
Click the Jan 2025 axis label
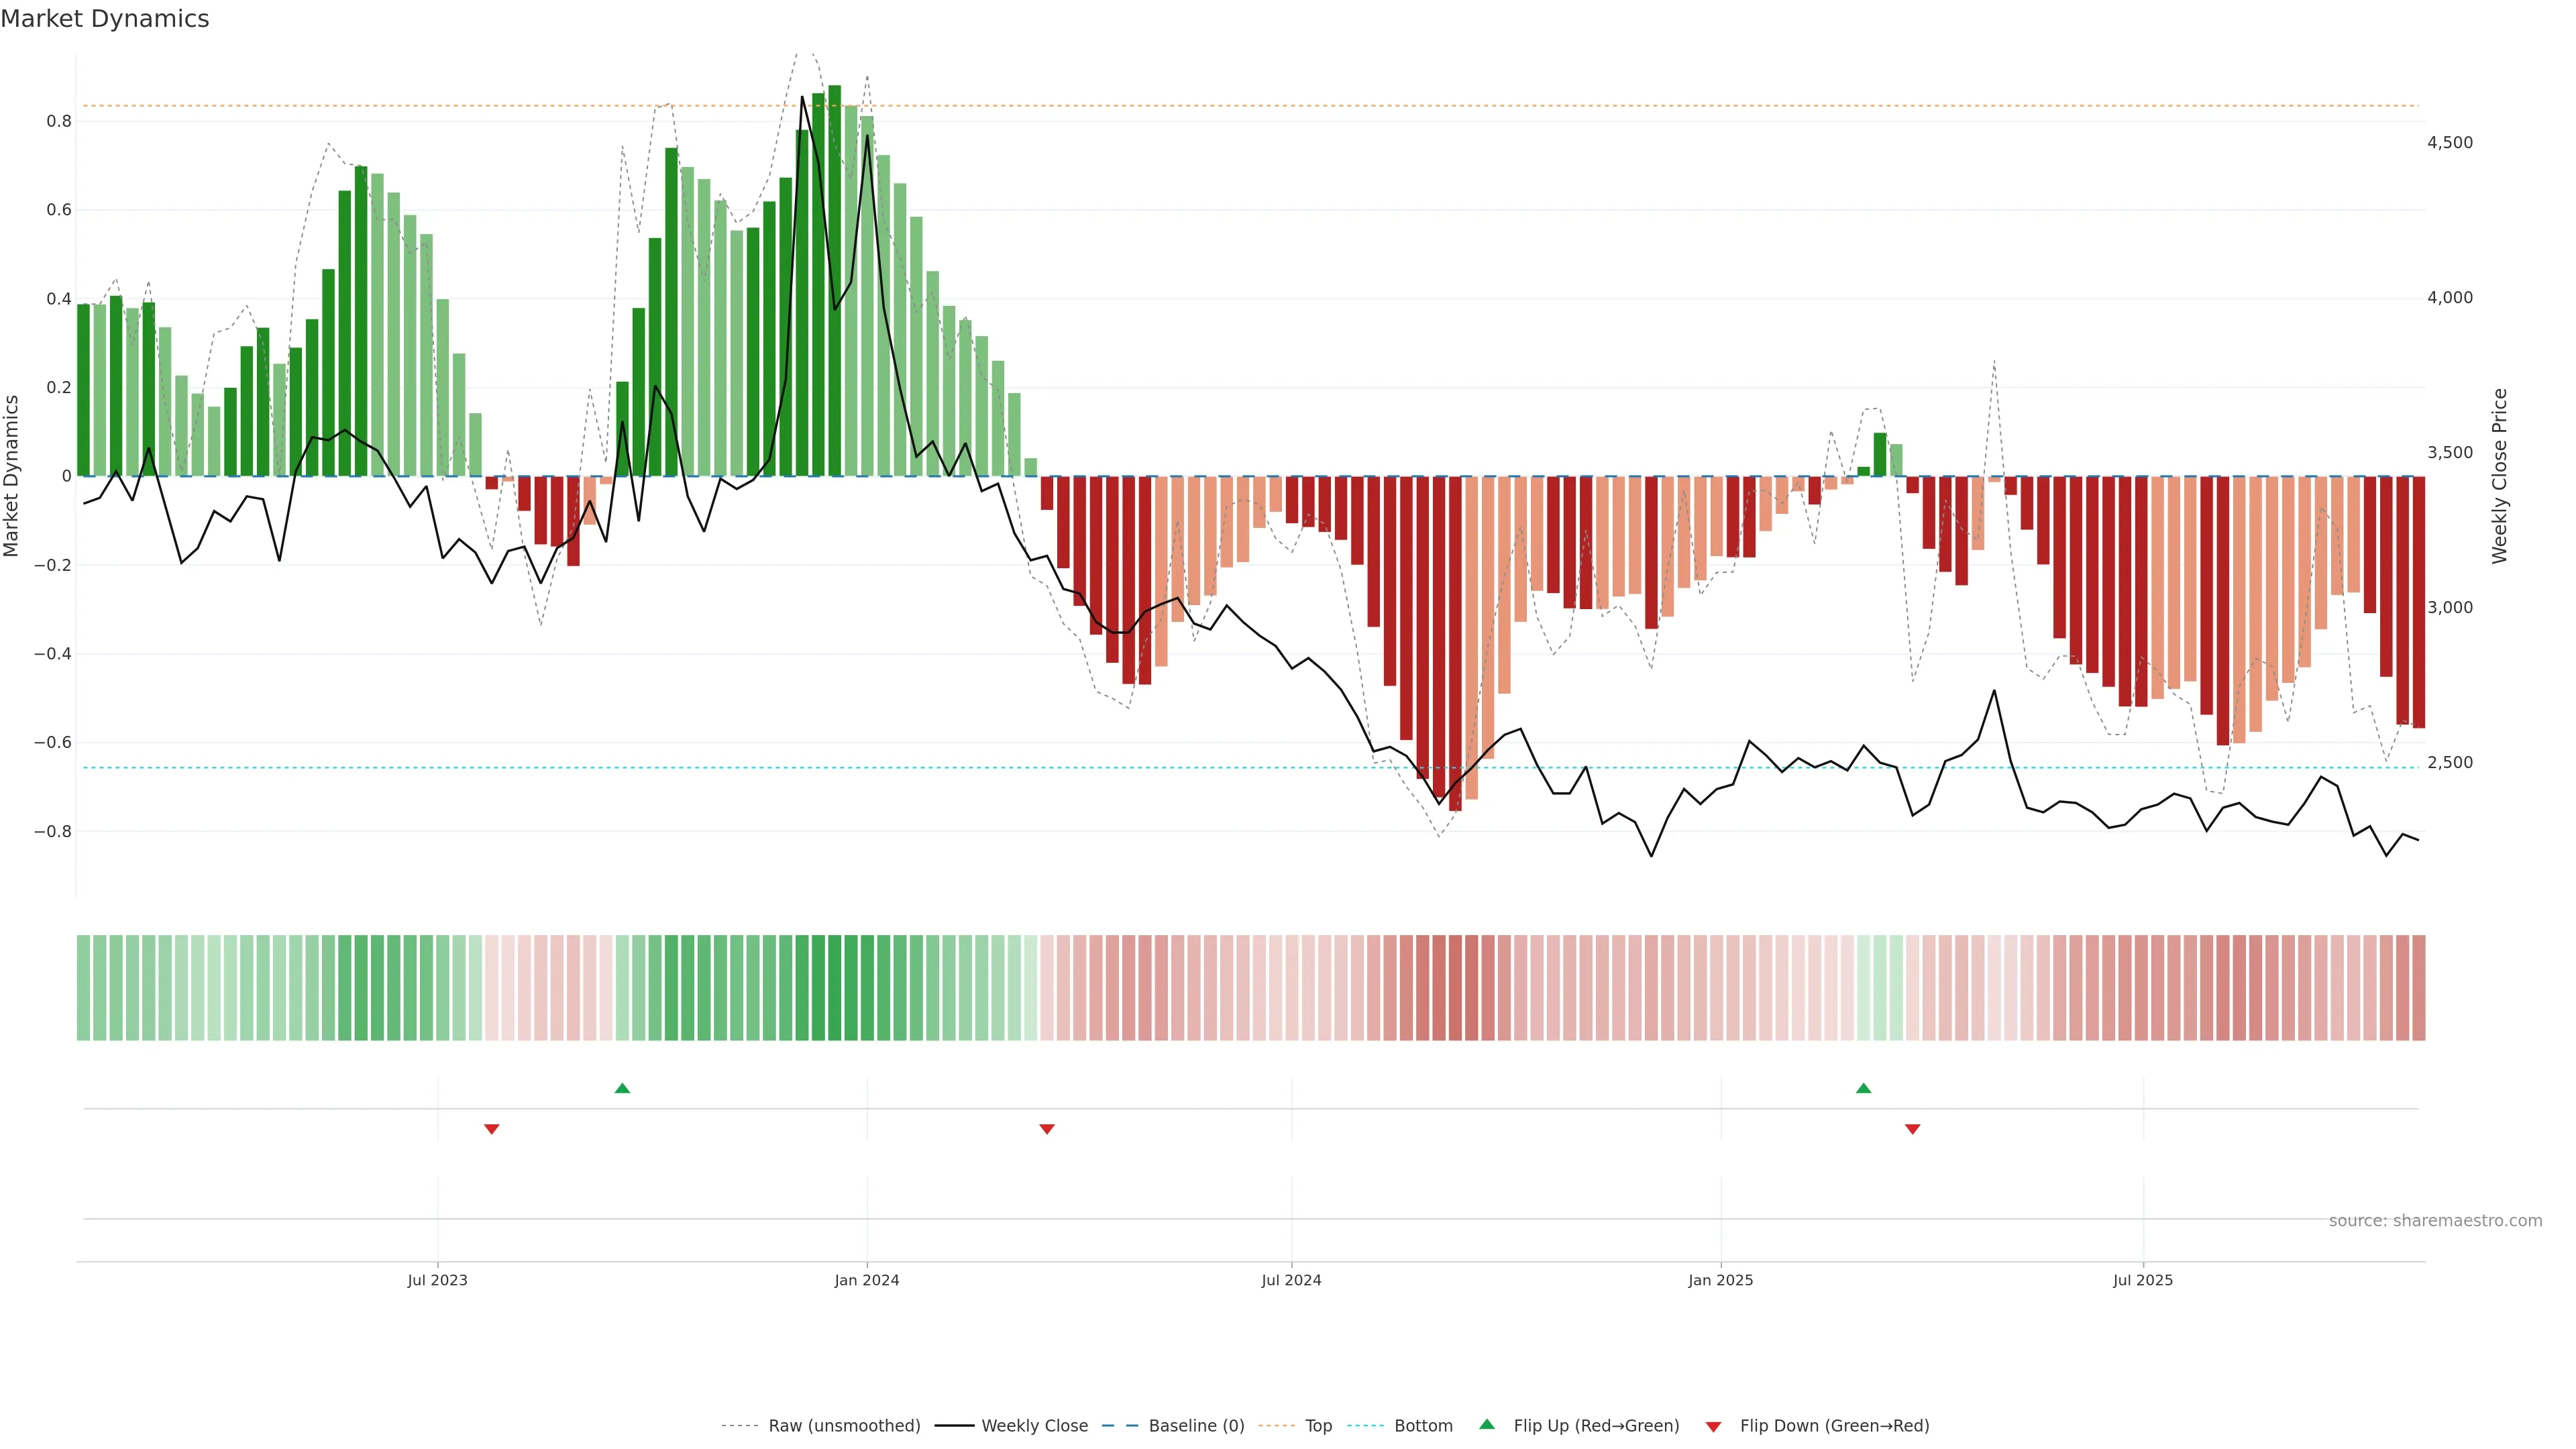tap(1720, 1280)
